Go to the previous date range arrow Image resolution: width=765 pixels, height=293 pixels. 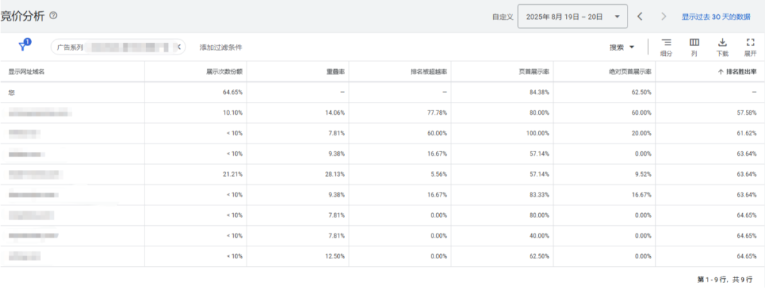pos(640,16)
